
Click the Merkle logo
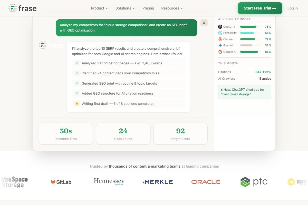158,182
